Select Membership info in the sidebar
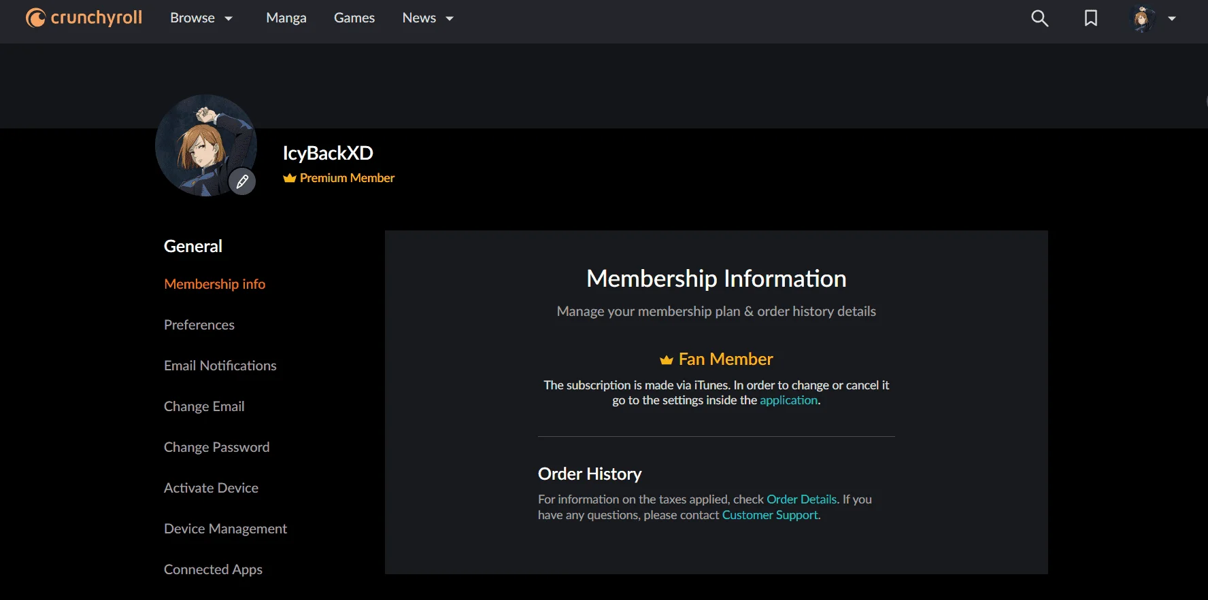Image resolution: width=1208 pixels, height=600 pixels. click(215, 284)
